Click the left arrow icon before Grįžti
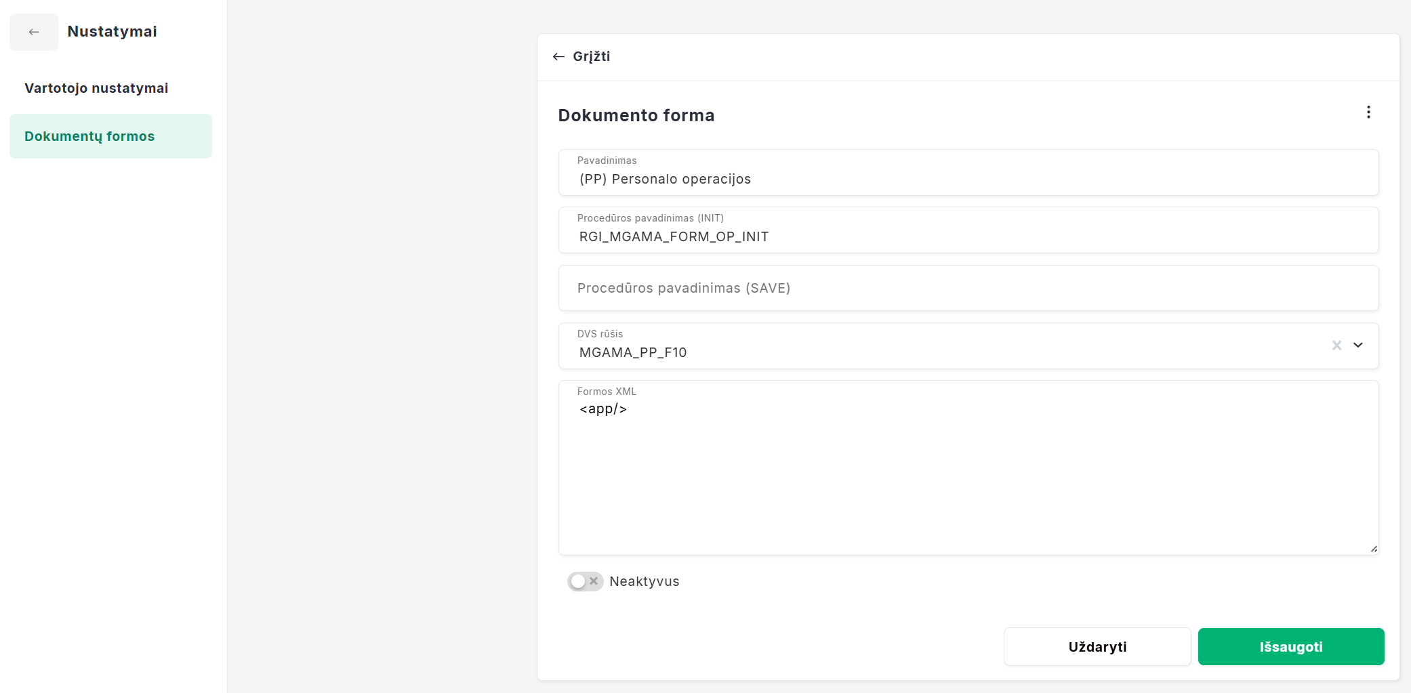 tap(558, 57)
